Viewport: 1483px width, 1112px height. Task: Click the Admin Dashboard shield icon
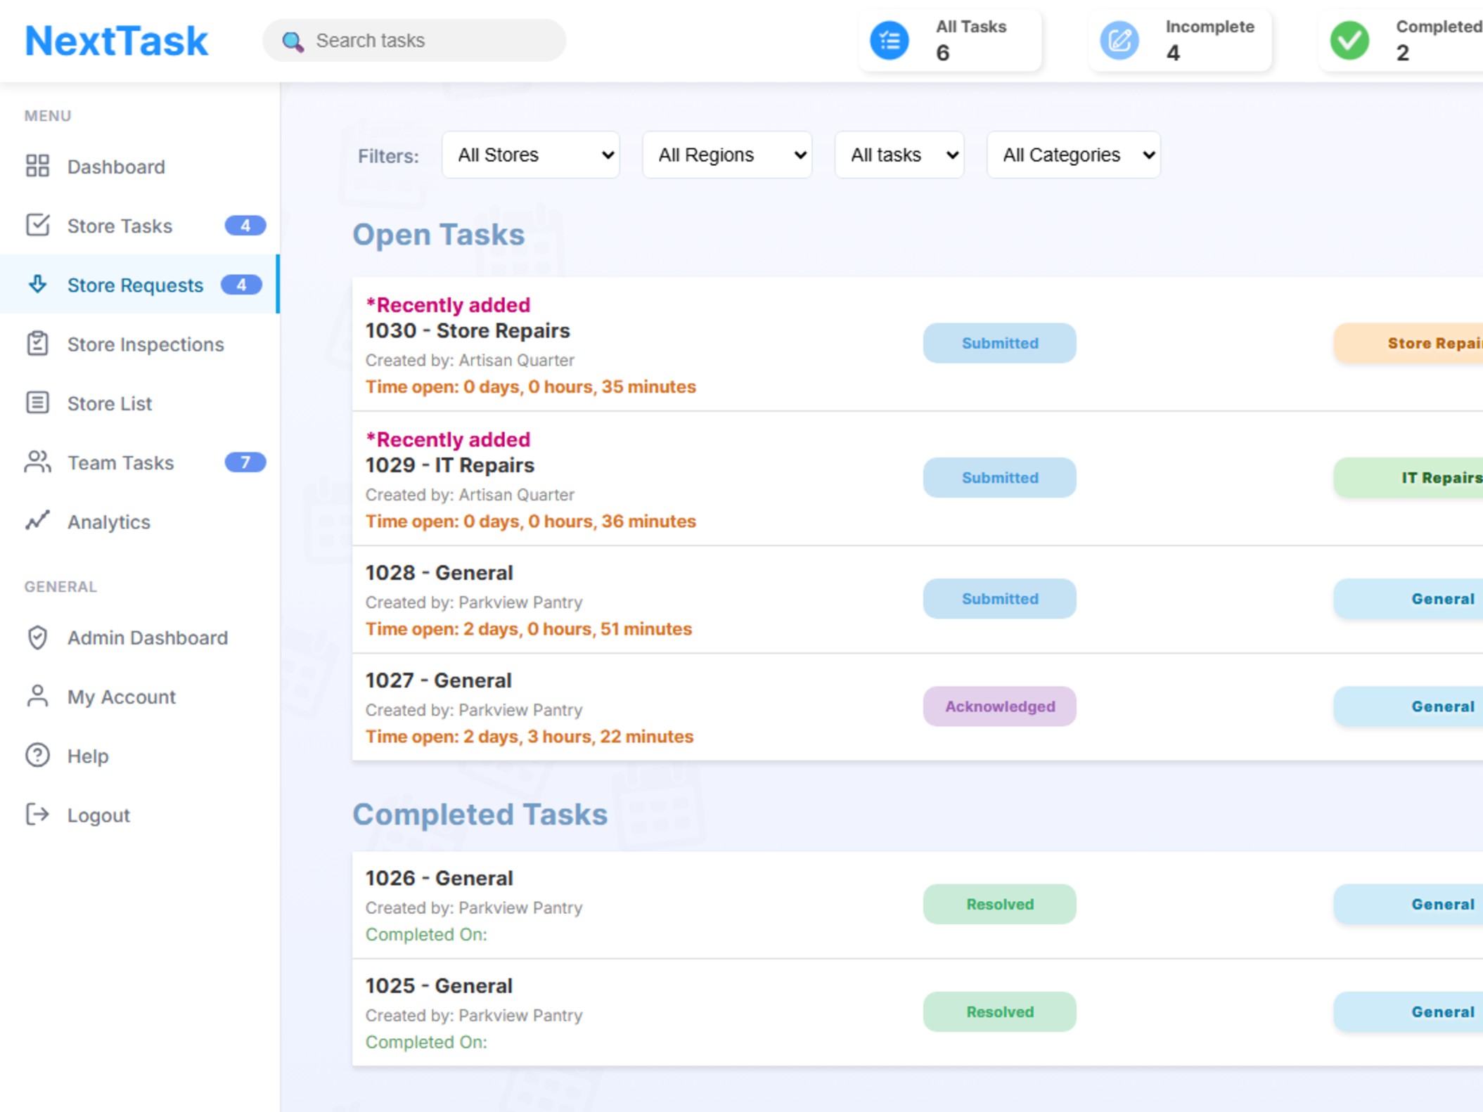tap(37, 637)
